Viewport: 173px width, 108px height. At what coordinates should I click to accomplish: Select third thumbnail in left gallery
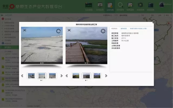(52, 76)
